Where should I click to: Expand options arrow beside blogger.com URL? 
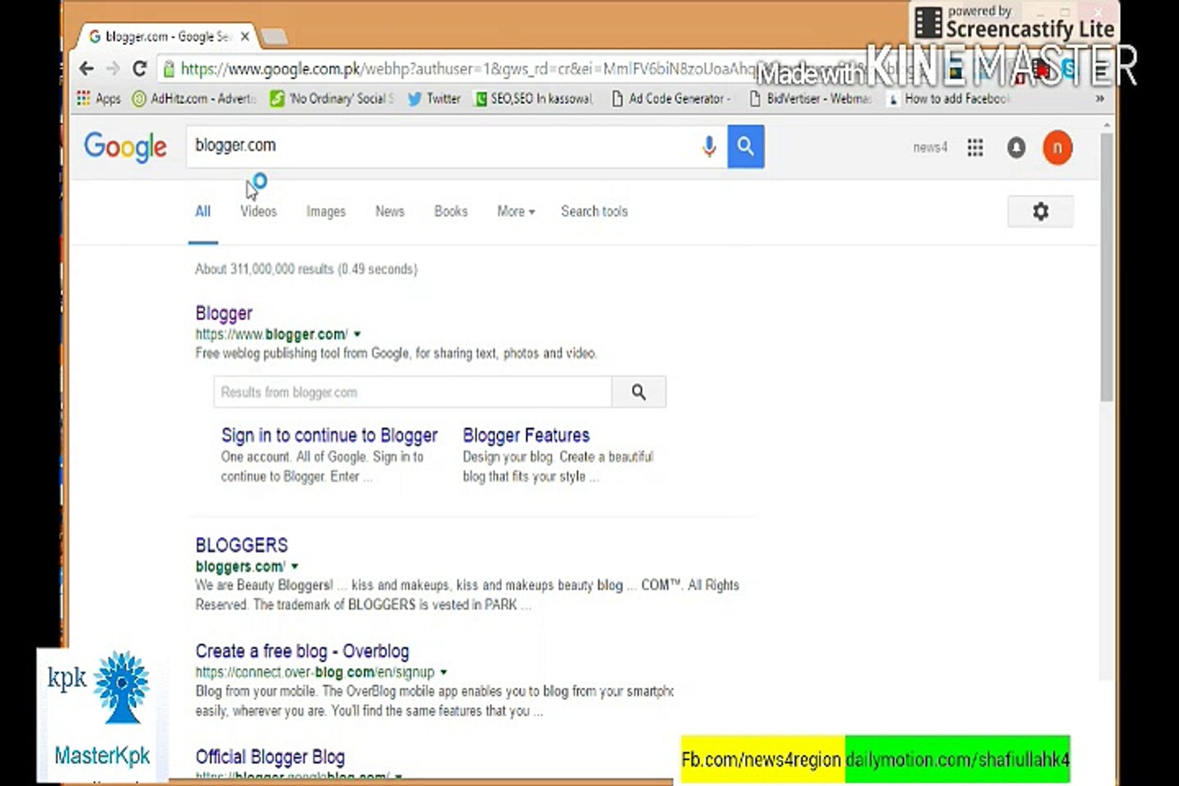pyautogui.click(x=357, y=335)
